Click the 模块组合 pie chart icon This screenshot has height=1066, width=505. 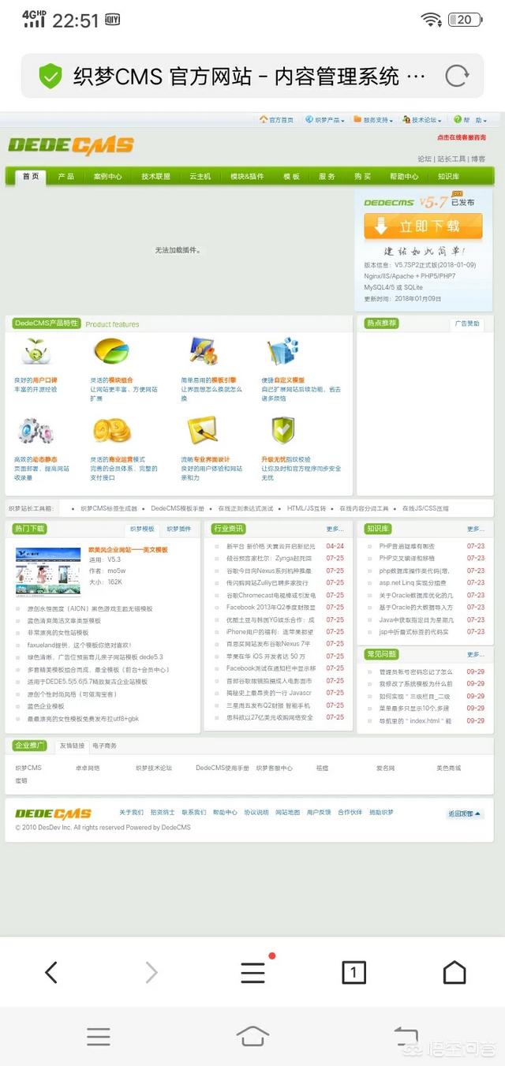click(110, 351)
